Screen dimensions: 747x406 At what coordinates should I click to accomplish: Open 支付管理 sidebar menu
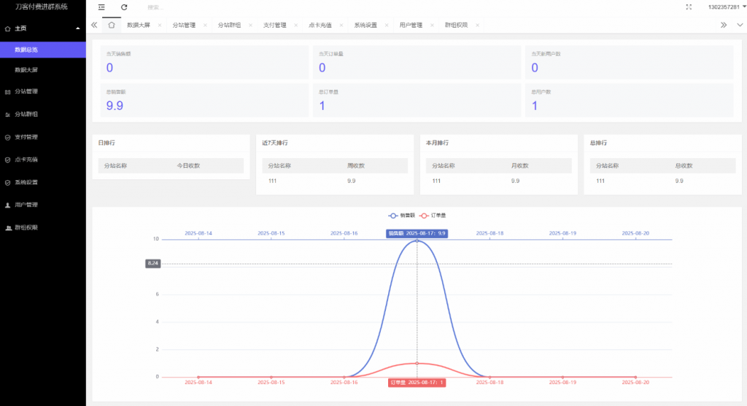(43, 137)
